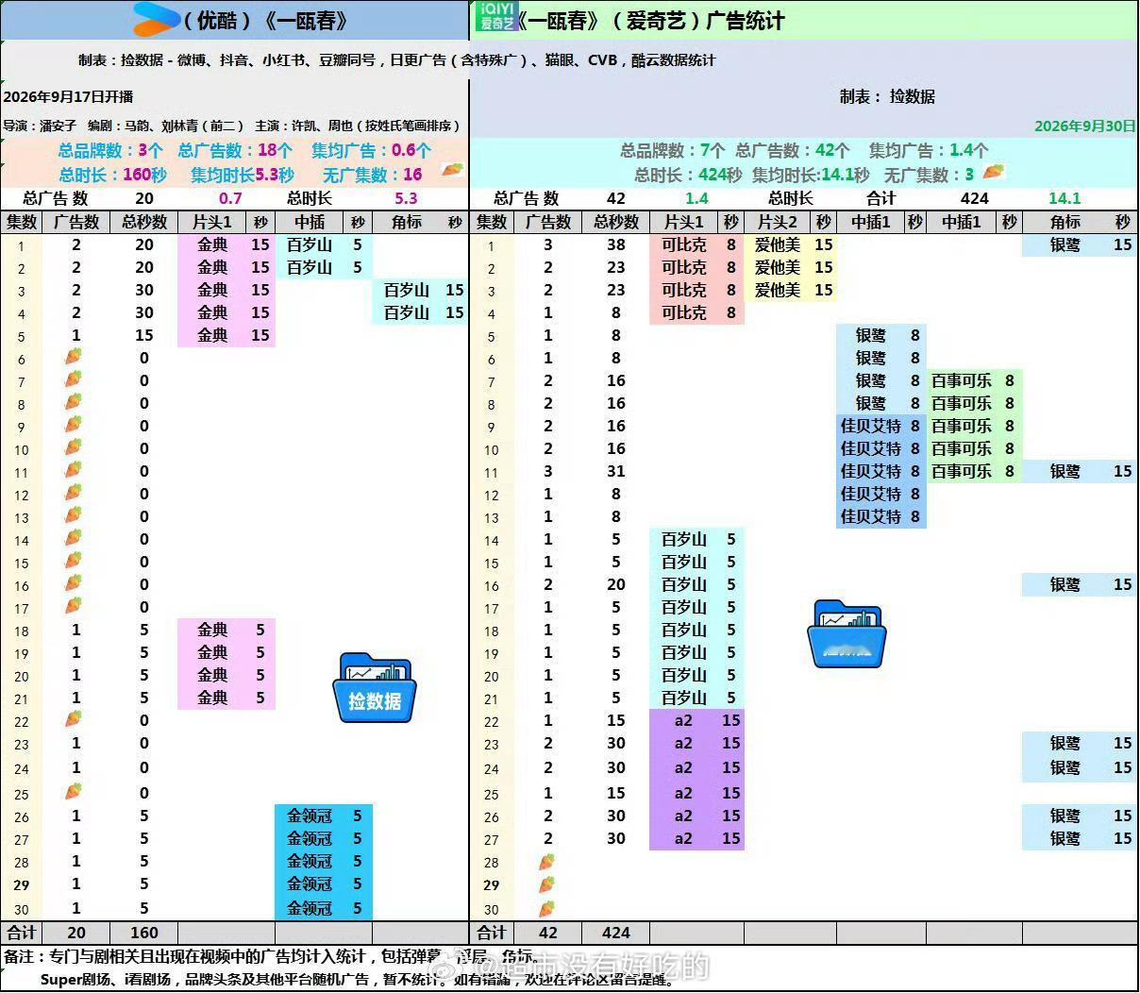
Task: Click the 2026年9月17日开播 text
Action: tap(68, 96)
